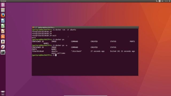This screenshot has height=96, width=171.
Task: Click the IMAGE header directly above 'ubuntu'
Action: [54, 47]
